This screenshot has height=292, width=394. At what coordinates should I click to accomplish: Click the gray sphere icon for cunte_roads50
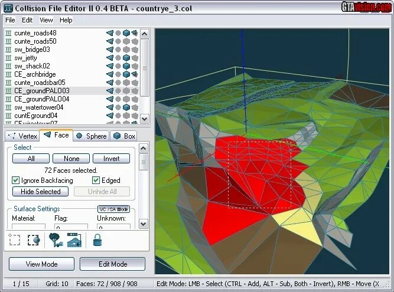(x=118, y=41)
